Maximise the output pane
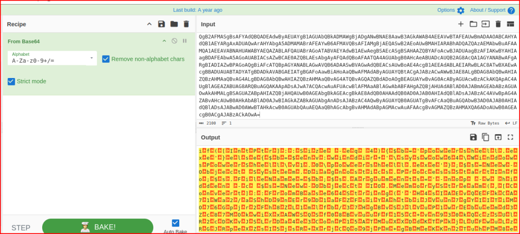 [x=510, y=137]
